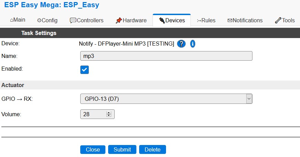Open the help question mark icon
300x157 pixels.
point(182,44)
